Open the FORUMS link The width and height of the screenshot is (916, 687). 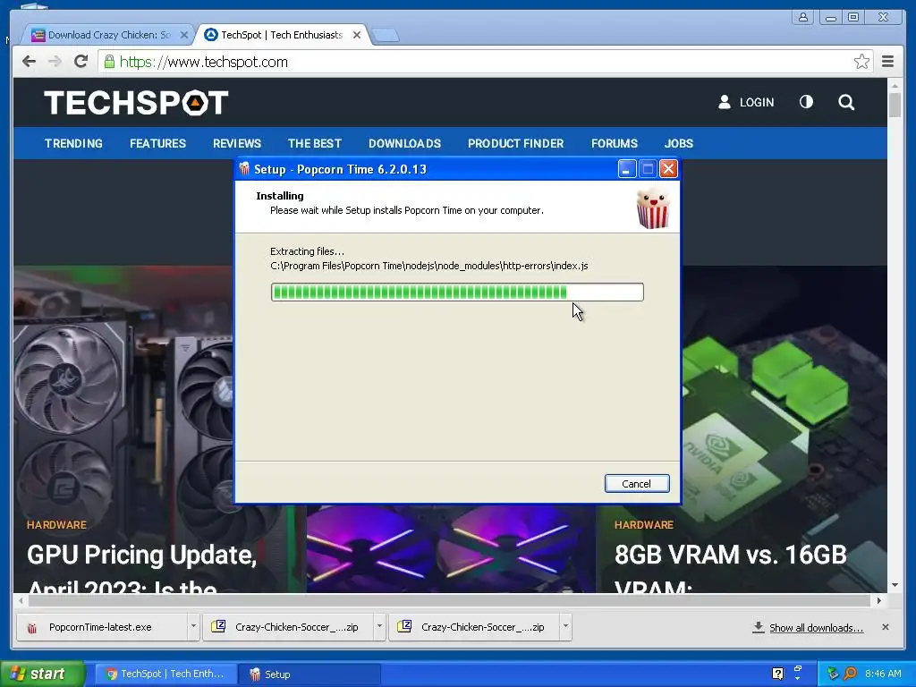coord(614,143)
